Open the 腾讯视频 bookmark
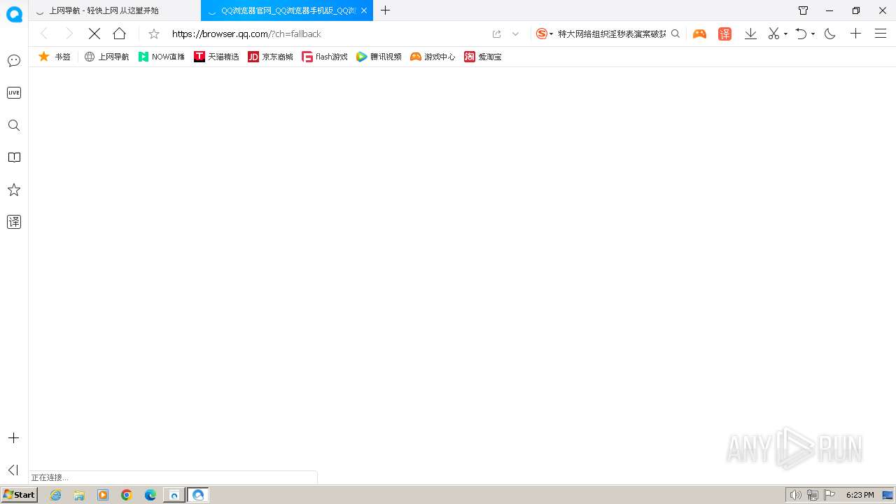Screen dimensions: 896x504 (379, 57)
